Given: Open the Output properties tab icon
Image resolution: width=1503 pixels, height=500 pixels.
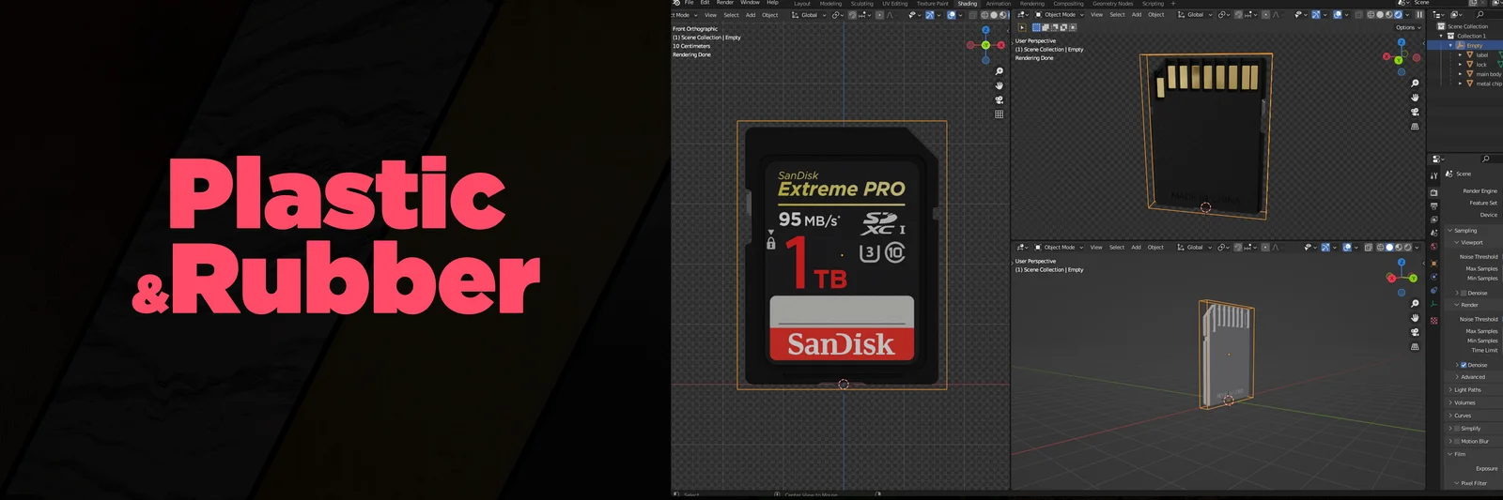Looking at the screenshot, I should click(x=1434, y=205).
